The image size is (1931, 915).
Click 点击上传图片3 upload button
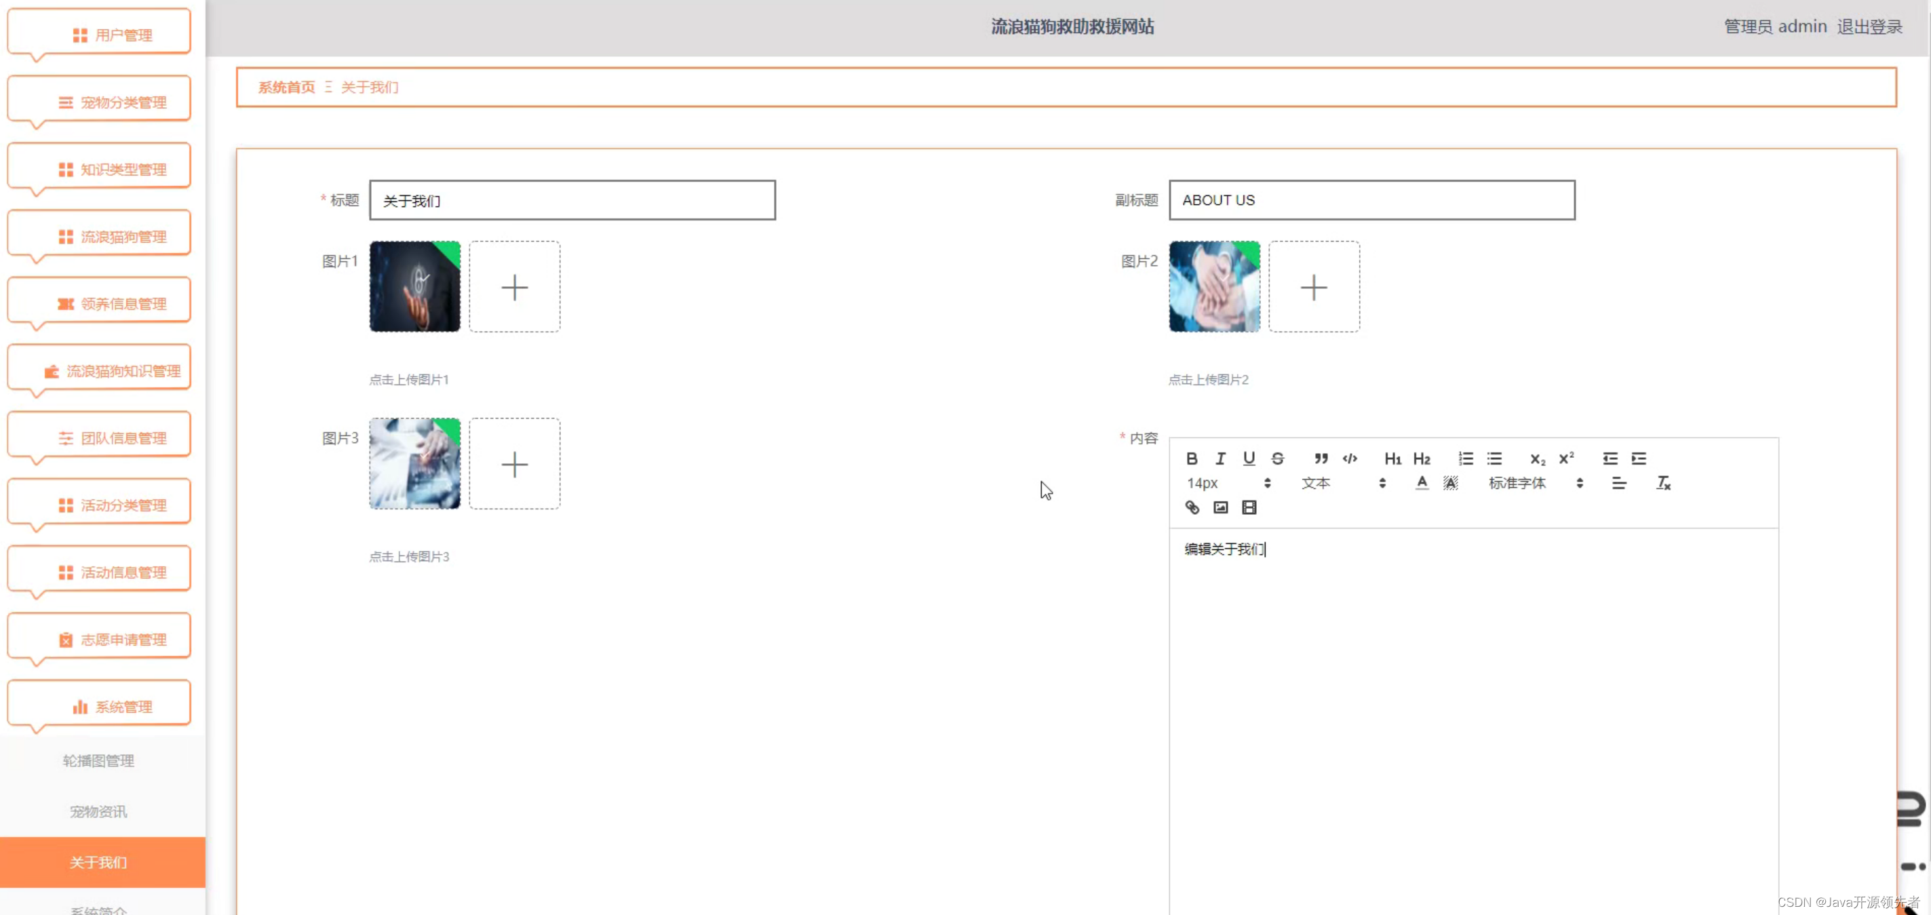click(x=513, y=464)
